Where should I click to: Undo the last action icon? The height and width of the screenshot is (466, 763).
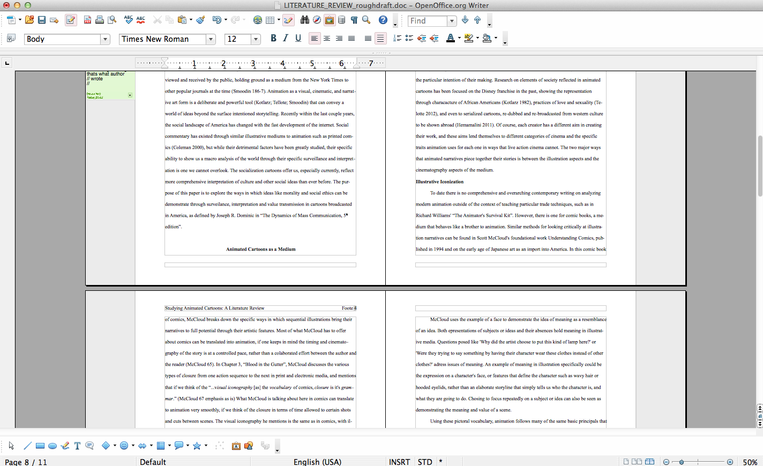click(216, 20)
